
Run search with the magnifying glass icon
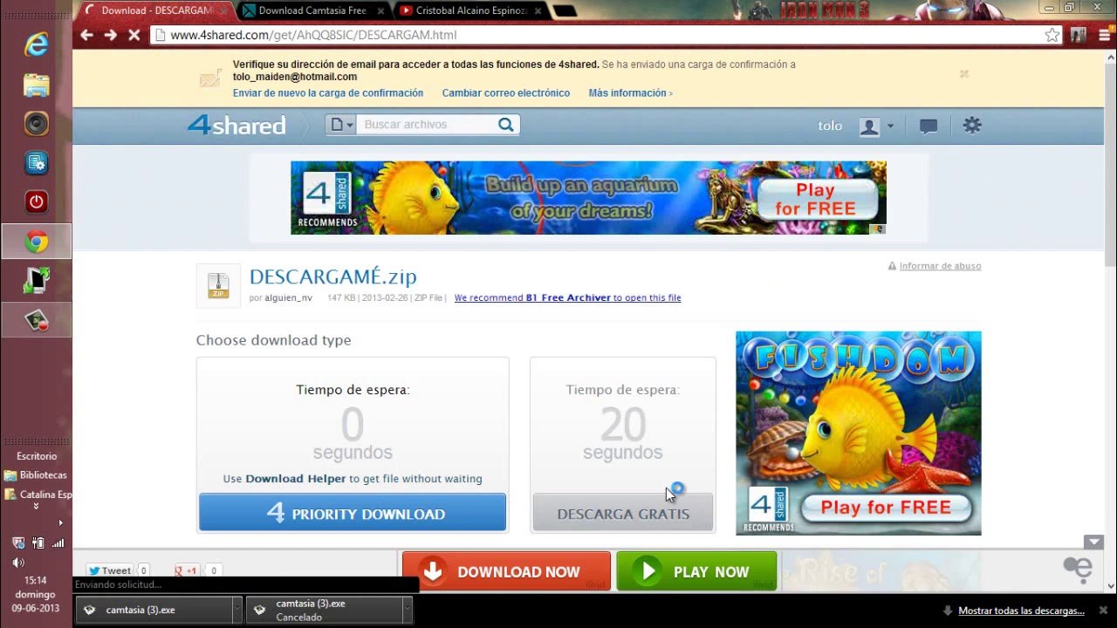(505, 125)
